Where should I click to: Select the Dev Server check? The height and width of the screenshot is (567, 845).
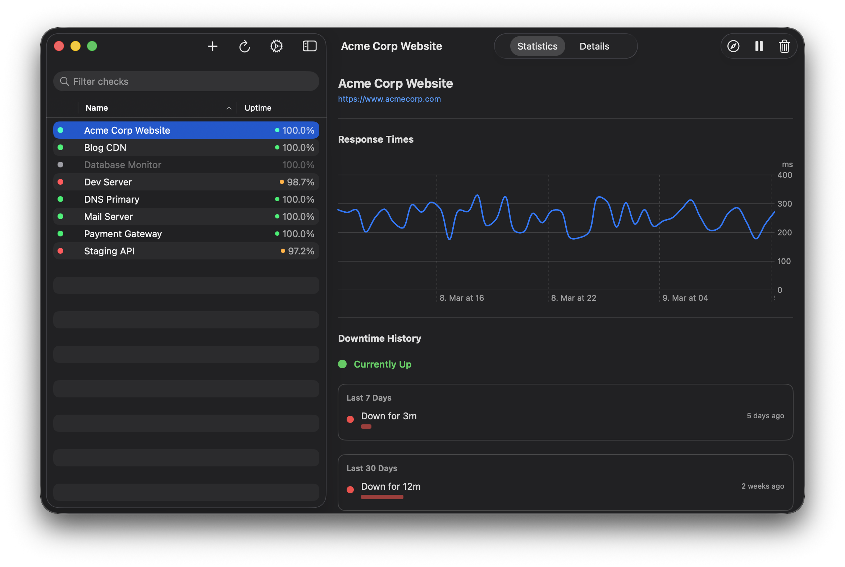108,182
